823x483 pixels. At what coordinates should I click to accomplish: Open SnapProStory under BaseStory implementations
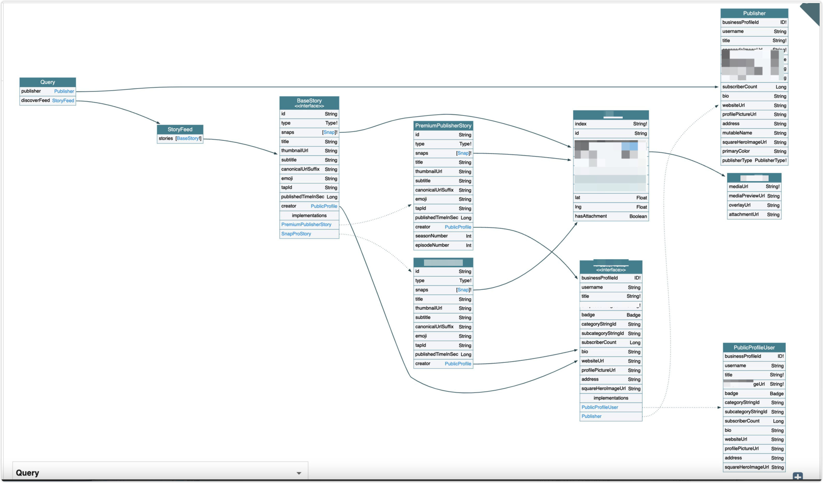[x=296, y=234]
